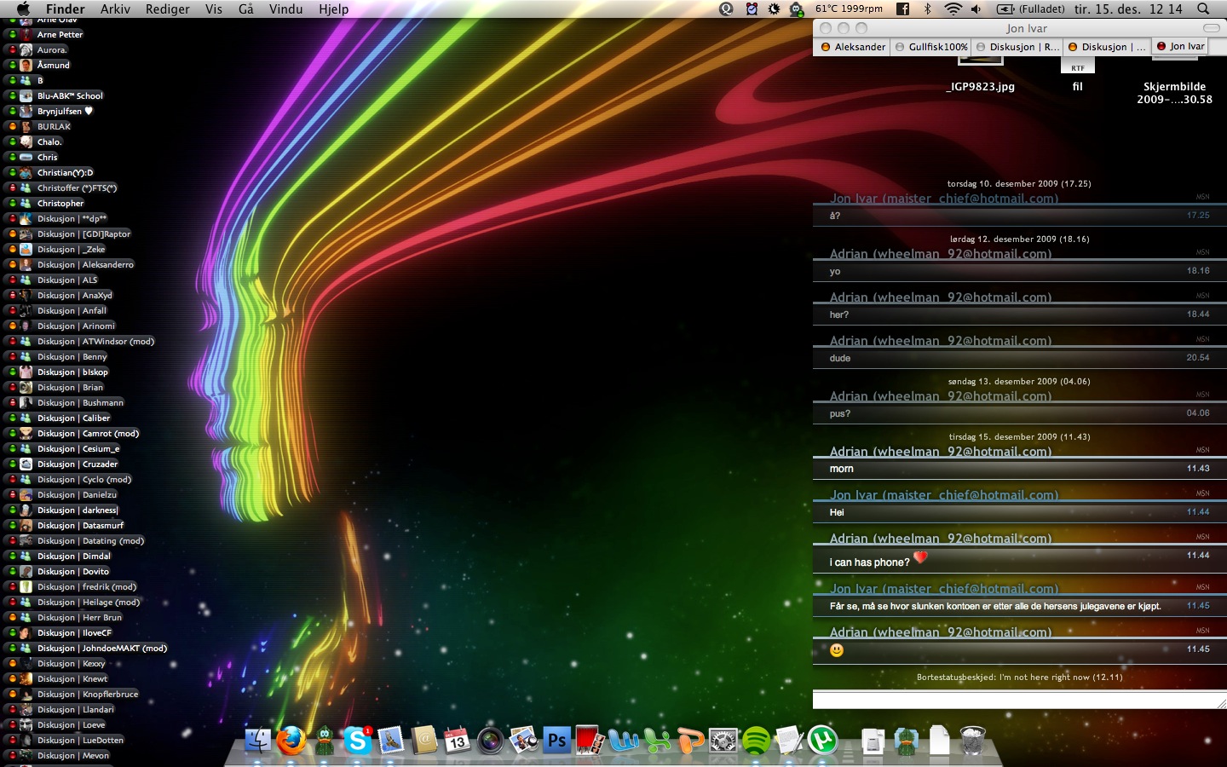Click the battery Fulladet status item

pos(1031,9)
